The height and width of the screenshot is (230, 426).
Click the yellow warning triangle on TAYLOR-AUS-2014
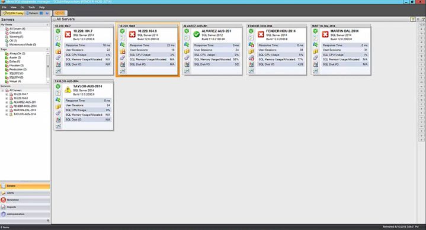pyautogui.click(x=68, y=89)
